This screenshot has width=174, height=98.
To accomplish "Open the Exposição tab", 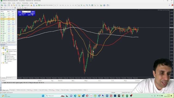I will 13,90.
